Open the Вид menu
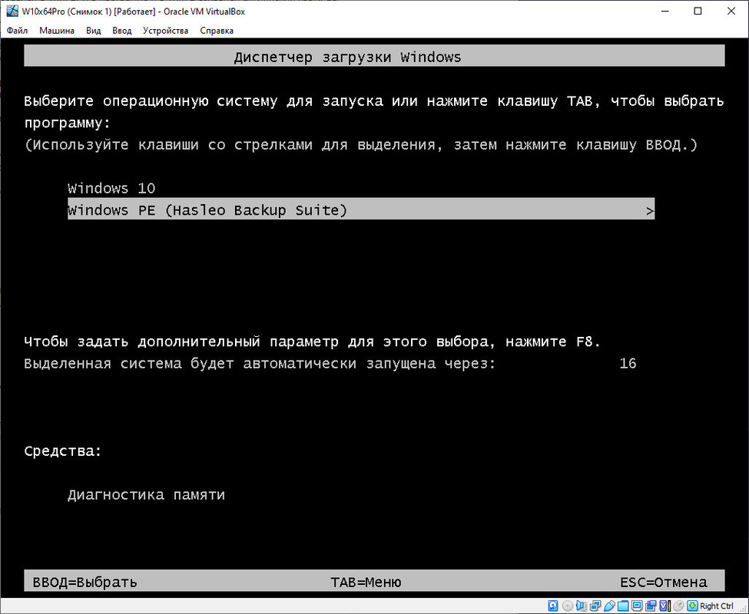 [x=94, y=31]
